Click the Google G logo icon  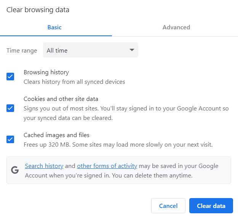pos(15,170)
